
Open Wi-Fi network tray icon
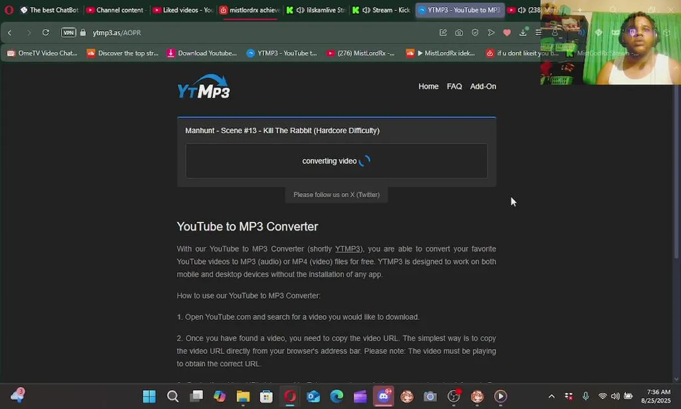click(603, 397)
